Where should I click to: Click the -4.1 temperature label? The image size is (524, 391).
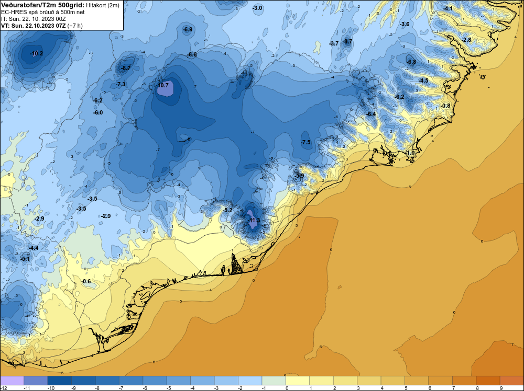point(448,8)
